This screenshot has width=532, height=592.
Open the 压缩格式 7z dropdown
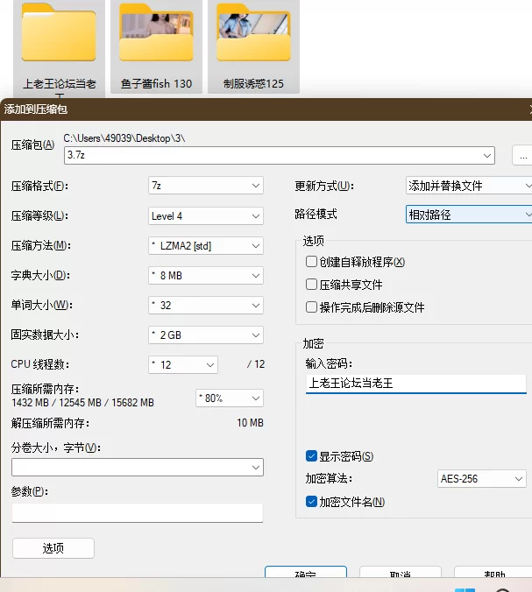(206, 186)
